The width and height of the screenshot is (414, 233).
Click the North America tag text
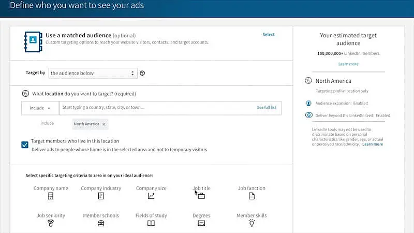click(x=86, y=124)
